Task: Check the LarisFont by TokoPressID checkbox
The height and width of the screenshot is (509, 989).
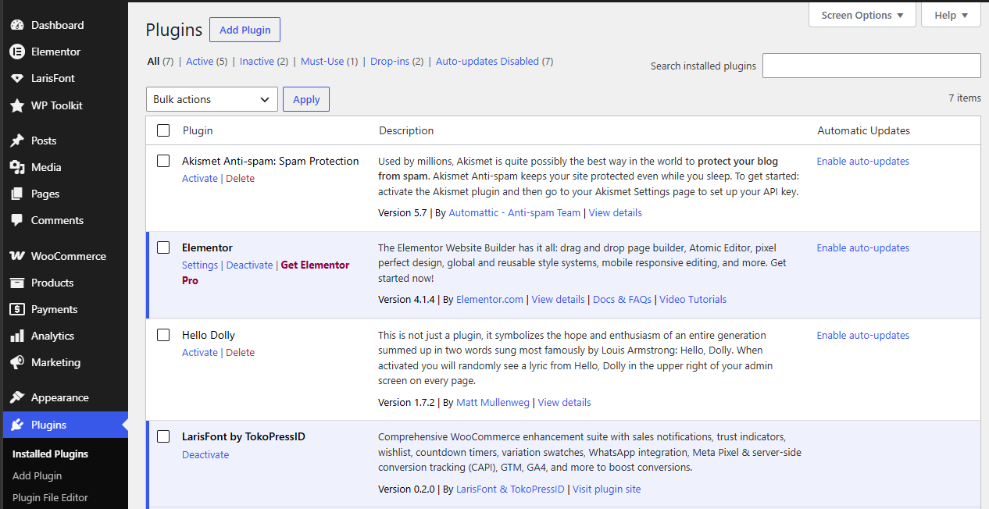Action: [x=163, y=436]
